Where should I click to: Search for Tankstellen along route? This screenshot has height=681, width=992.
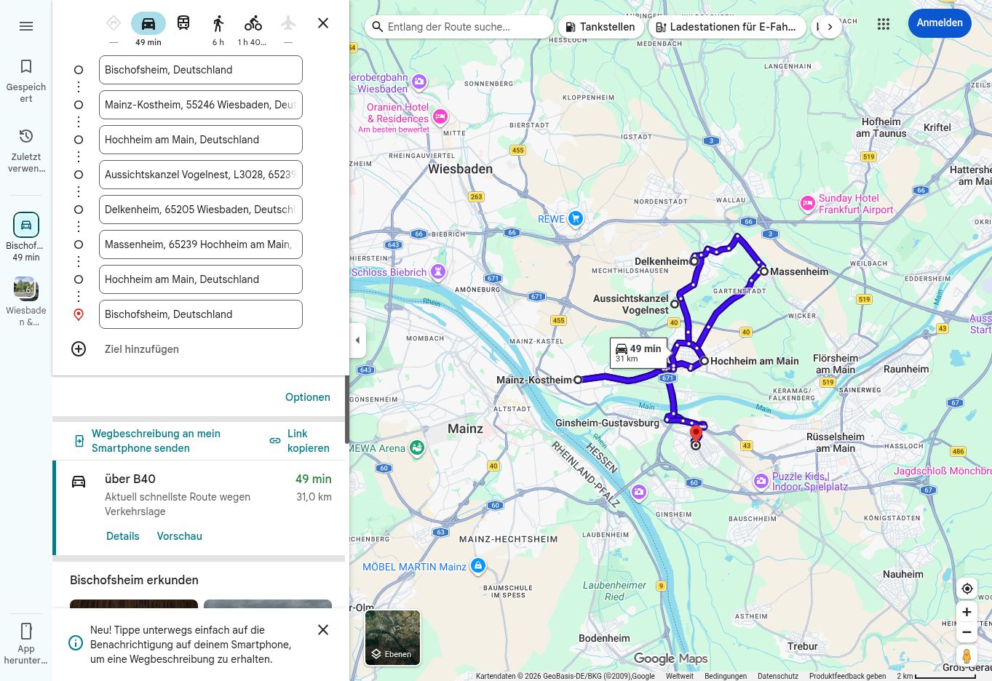point(600,27)
